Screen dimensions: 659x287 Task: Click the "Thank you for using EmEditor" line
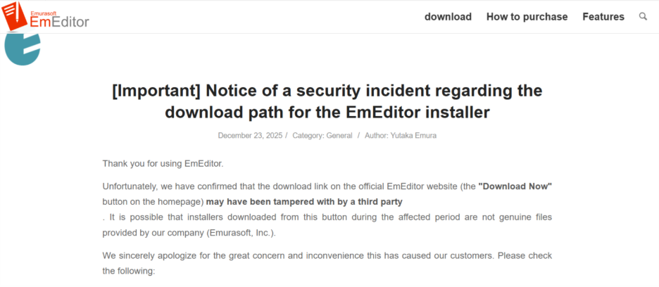163,164
